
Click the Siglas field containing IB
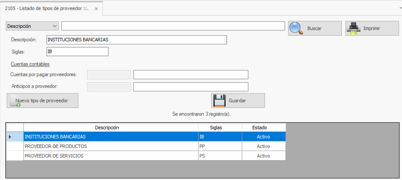77,52
